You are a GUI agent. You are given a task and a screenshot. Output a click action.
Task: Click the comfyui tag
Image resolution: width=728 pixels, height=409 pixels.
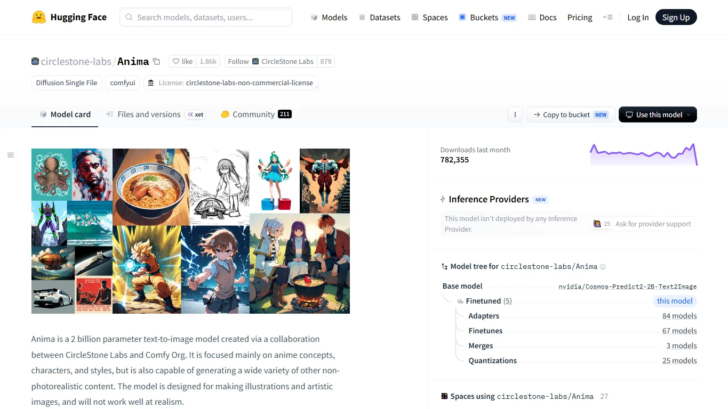tap(123, 83)
